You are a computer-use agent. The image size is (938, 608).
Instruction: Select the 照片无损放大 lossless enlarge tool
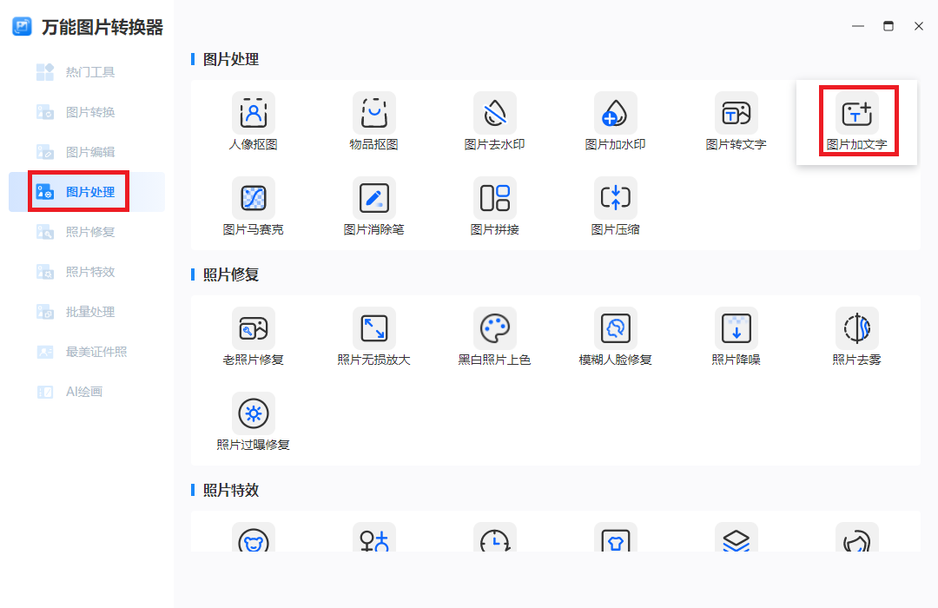click(373, 337)
